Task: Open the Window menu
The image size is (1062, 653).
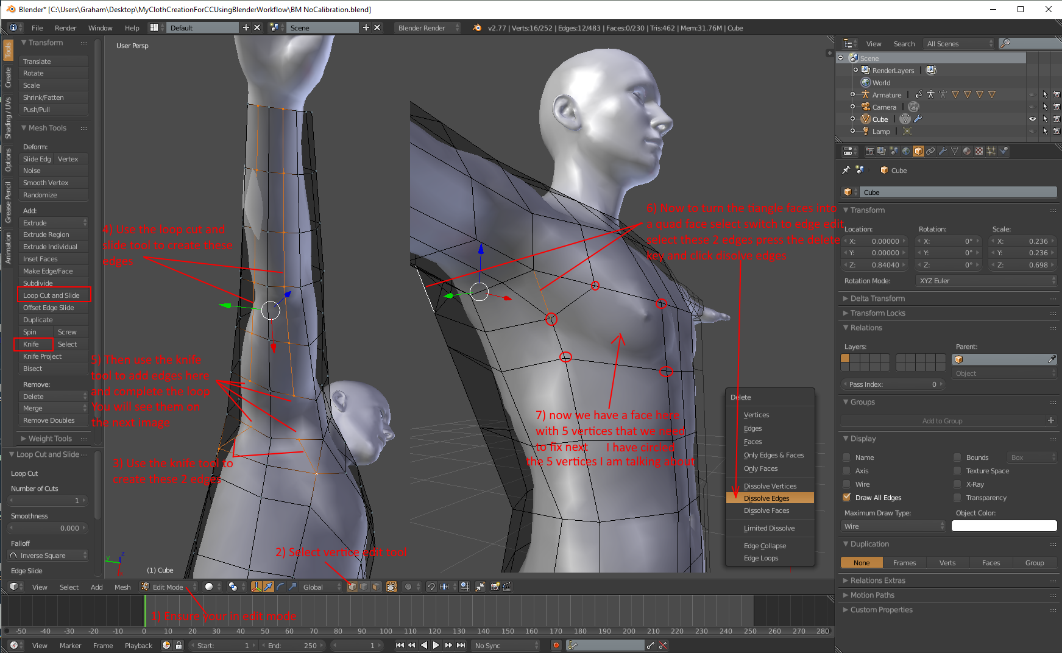Action: [x=100, y=28]
